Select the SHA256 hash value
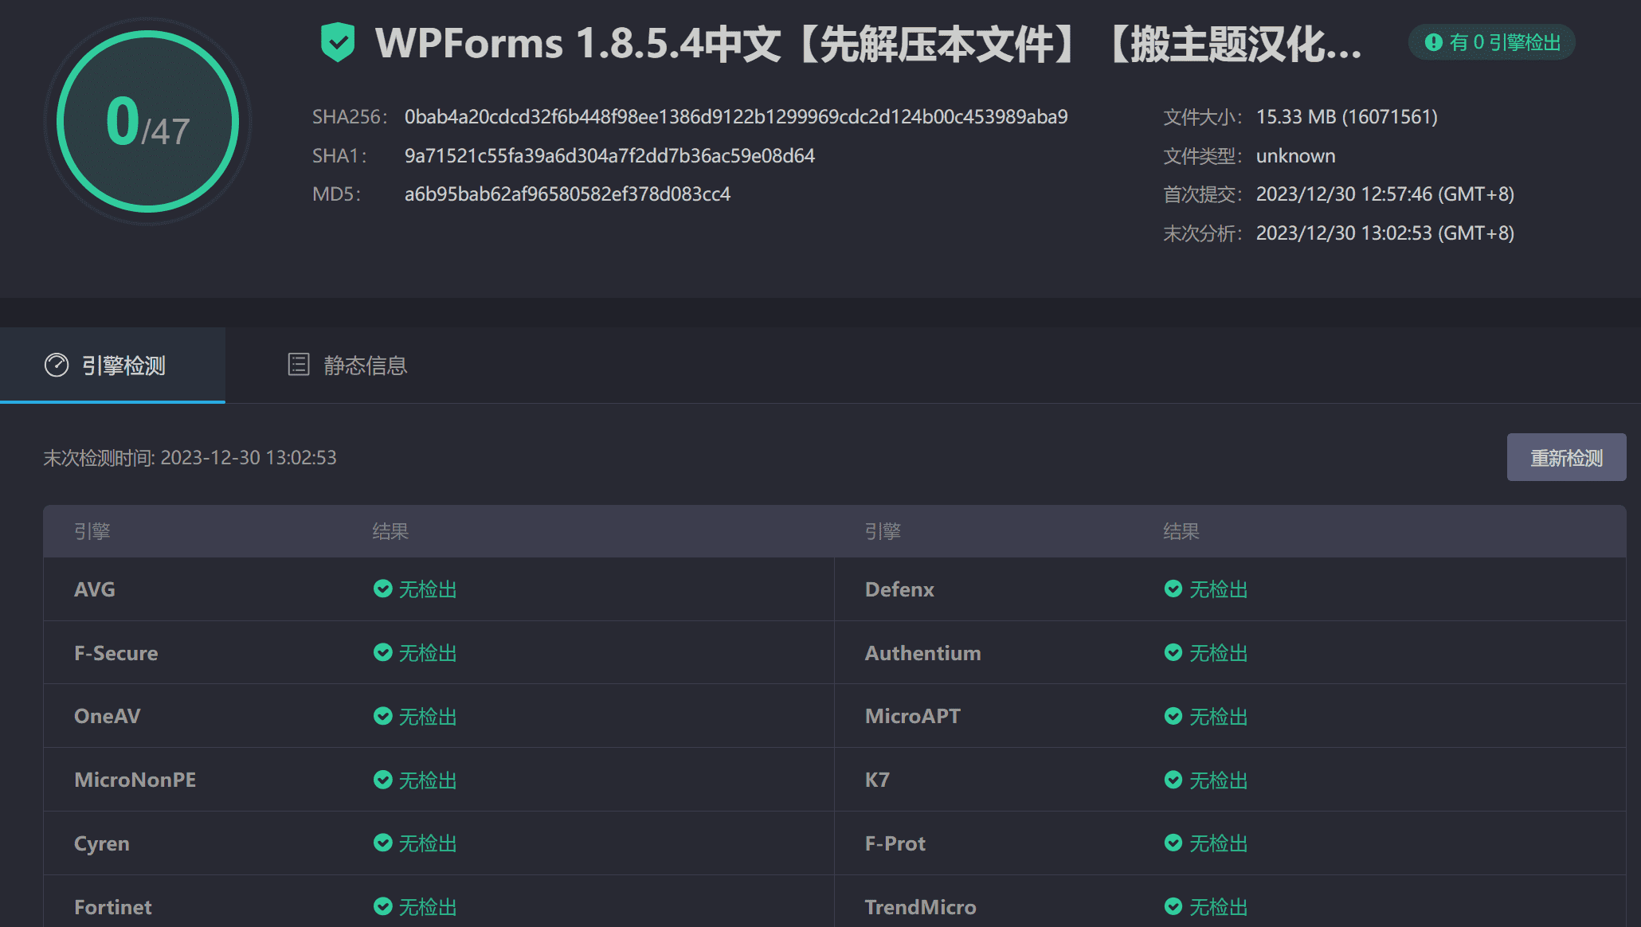This screenshot has width=1641, height=927. tap(736, 117)
